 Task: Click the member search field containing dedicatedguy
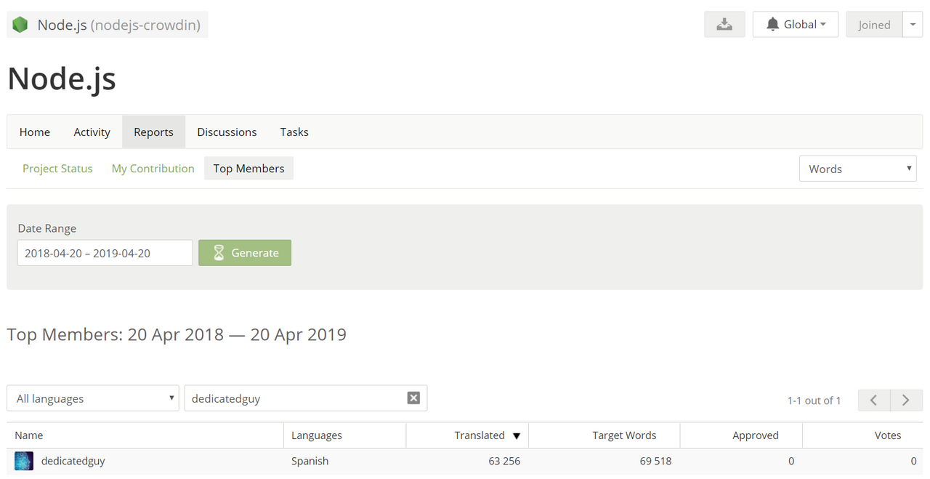point(306,398)
